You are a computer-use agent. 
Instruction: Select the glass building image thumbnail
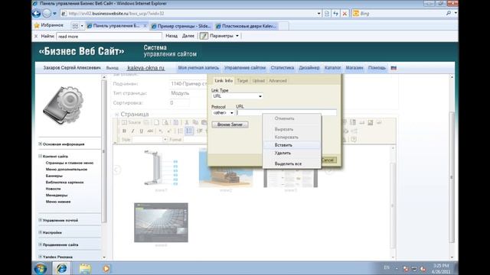click(x=161, y=222)
